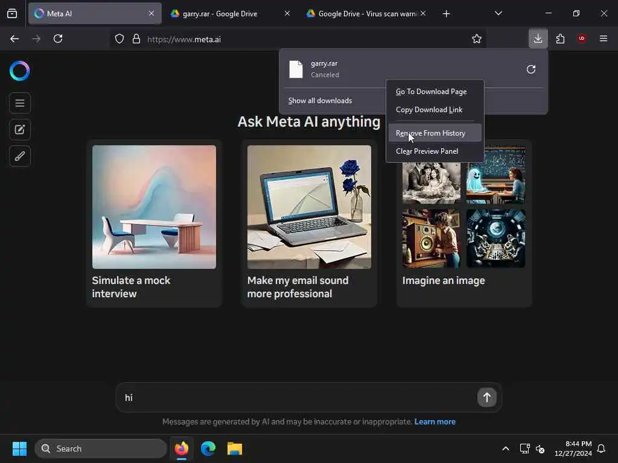Click the desk and chairs thumbnail

[x=154, y=207]
